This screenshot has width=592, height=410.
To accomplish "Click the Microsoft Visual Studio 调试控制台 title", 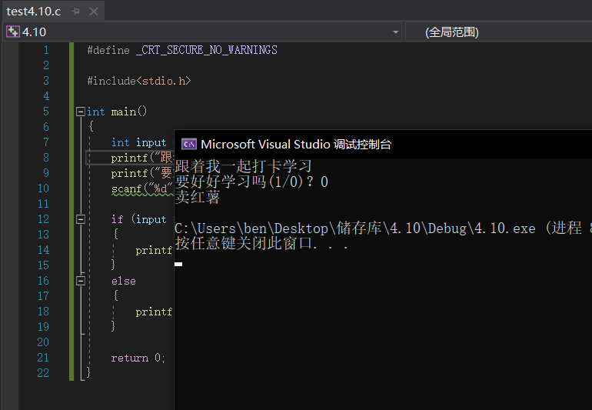I will pyautogui.click(x=296, y=144).
